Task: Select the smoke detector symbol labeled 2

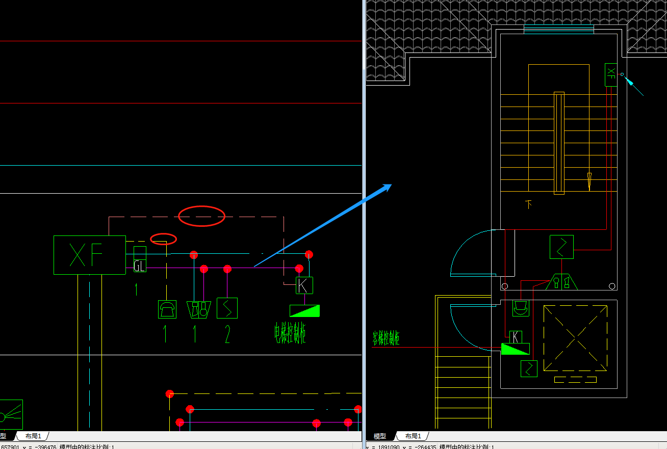Action: point(227,308)
